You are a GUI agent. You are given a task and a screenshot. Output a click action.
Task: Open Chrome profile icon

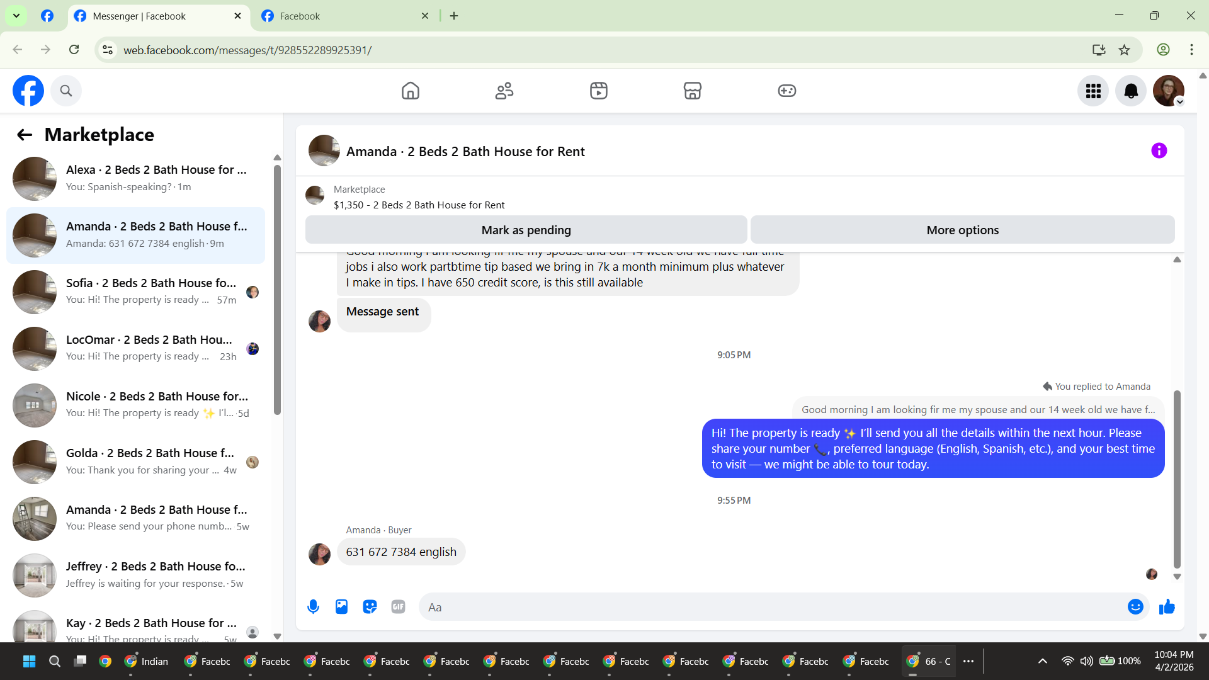1164,50
